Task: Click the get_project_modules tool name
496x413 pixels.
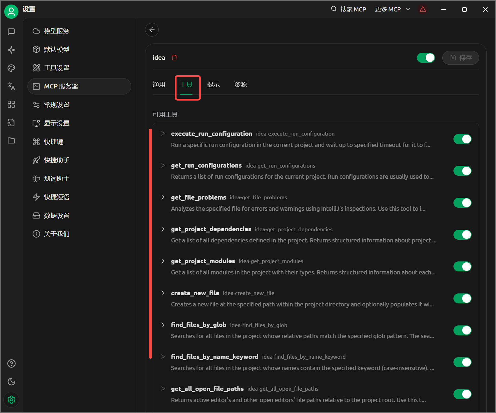Action: [203, 261]
